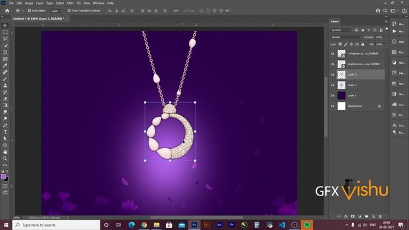Open the Layers panel flyout menu
Screen dimensions: 409x230
[386, 21]
